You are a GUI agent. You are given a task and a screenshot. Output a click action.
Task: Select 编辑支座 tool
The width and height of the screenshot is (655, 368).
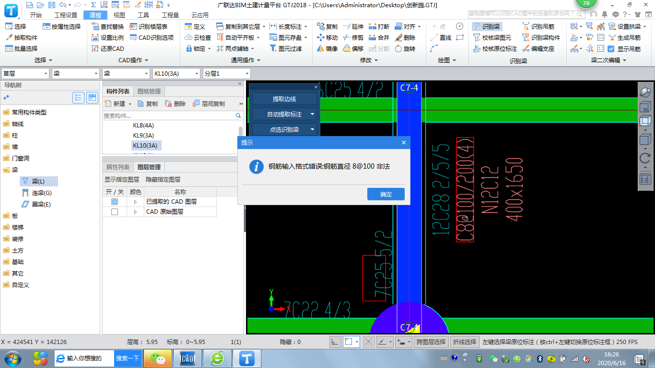coord(538,48)
